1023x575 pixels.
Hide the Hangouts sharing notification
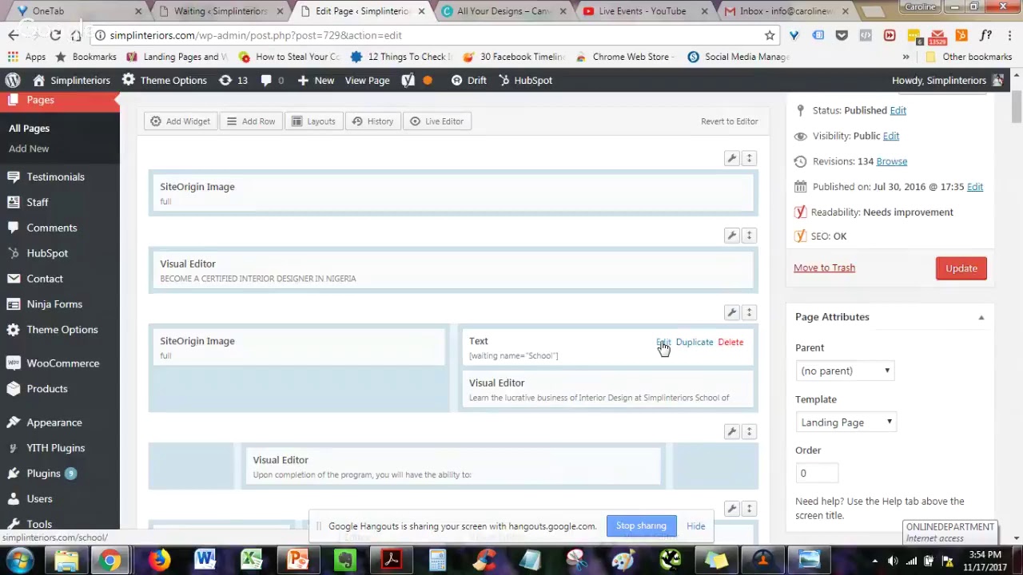(695, 526)
